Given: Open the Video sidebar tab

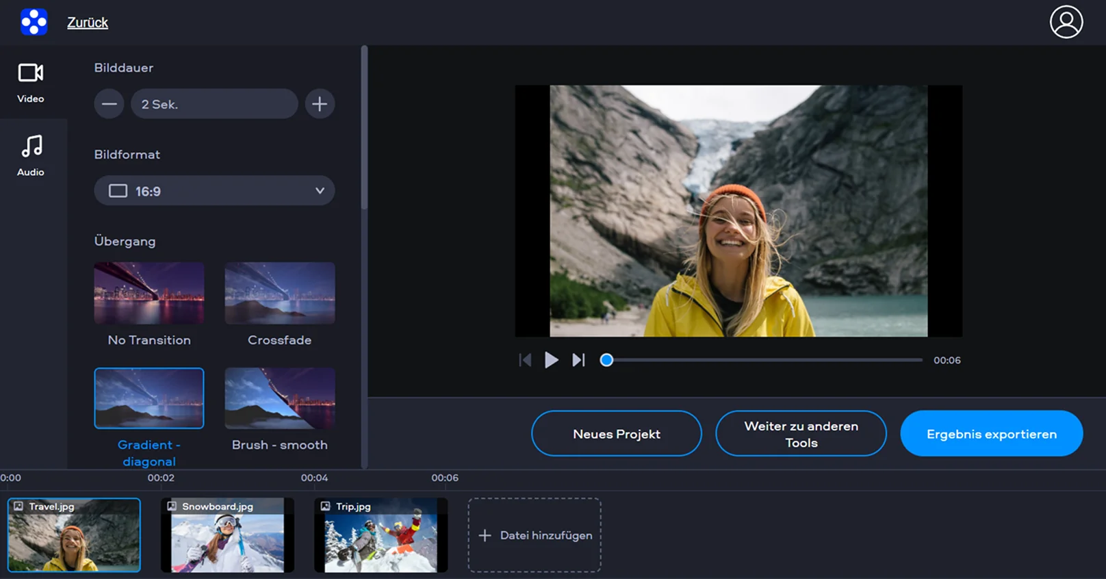Looking at the screenshot, I should (x=31, y=82).
